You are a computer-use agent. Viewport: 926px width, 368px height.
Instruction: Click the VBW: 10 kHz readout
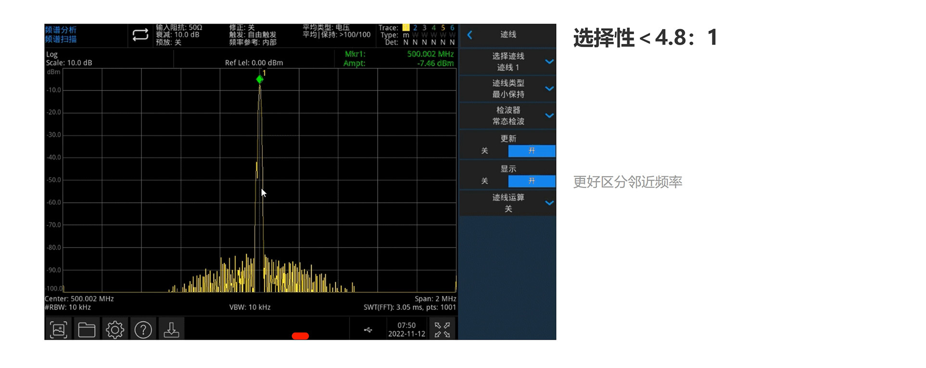click(x=250, y=307)
